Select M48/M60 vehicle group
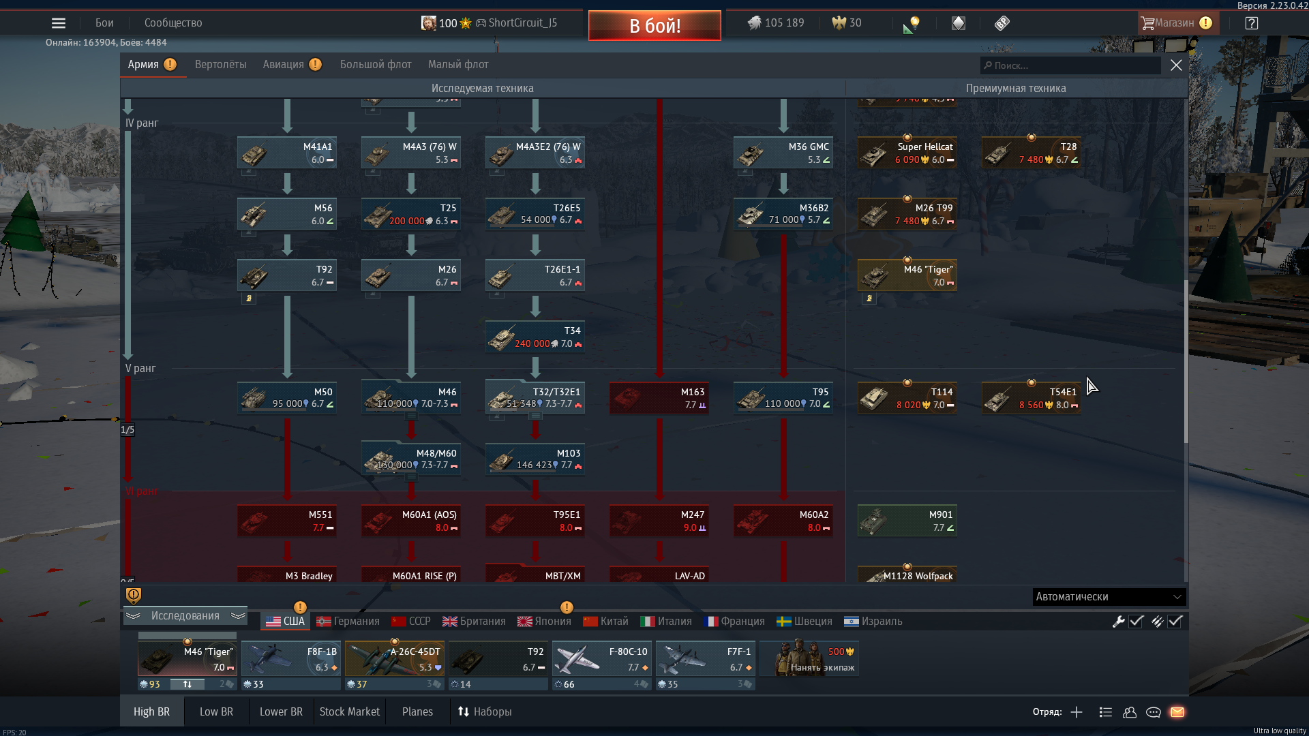 click(411, 459)
